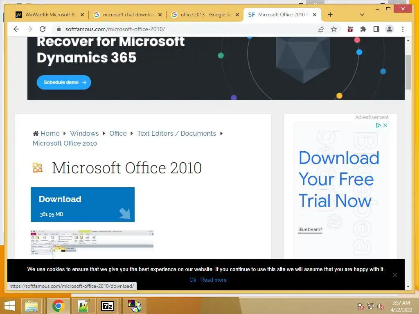Dismiss the cookie banner with X
The image size is (419, 314).
coord(395,275)
